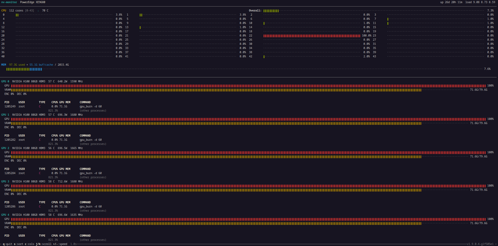Click '(other processes)' row under GPU 2

[x=93, y=177]
